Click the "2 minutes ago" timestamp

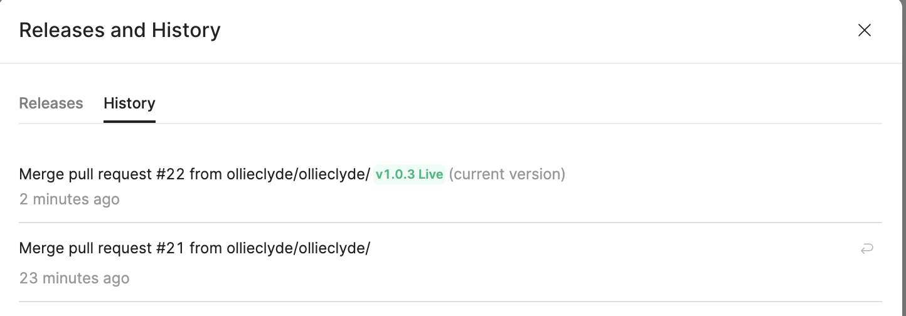coord(69,199)
